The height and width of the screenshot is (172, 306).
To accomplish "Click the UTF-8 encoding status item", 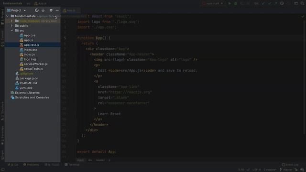I will click(x=256, y=170).
